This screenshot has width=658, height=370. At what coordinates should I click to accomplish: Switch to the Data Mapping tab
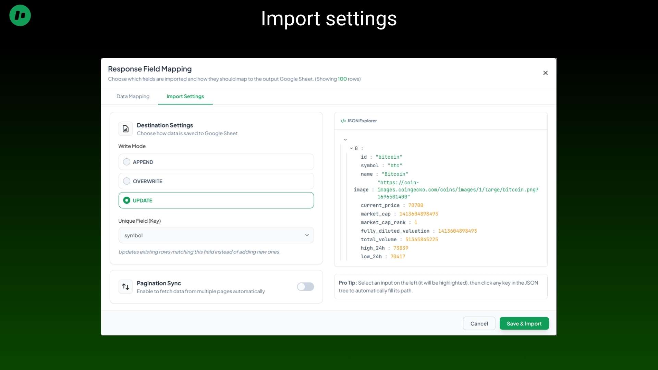(x=133, y=96)
